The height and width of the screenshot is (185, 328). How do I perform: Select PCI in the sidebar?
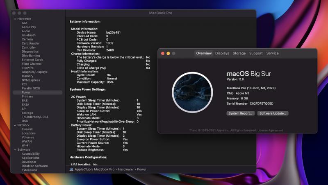click(x=24, y=84)
